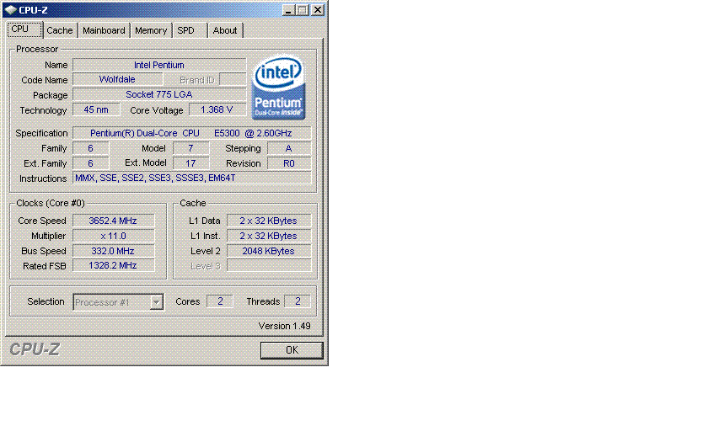Click the Code Name value Wolfdale
708x442 pixels.
click(x=117, y=79)
